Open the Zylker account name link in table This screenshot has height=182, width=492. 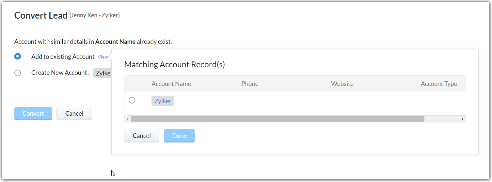coord(163,101)
